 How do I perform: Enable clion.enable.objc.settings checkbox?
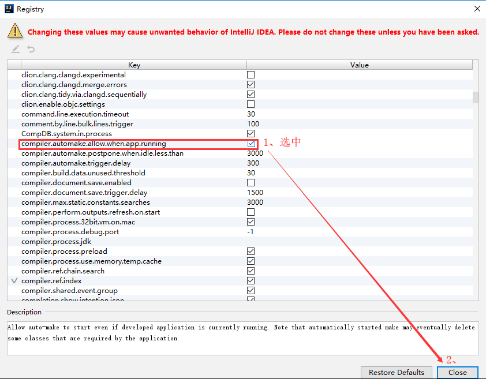click(x=251, y=104)
